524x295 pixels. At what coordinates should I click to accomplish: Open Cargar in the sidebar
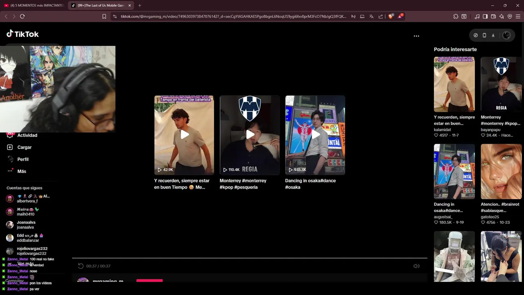coord(24,147)
